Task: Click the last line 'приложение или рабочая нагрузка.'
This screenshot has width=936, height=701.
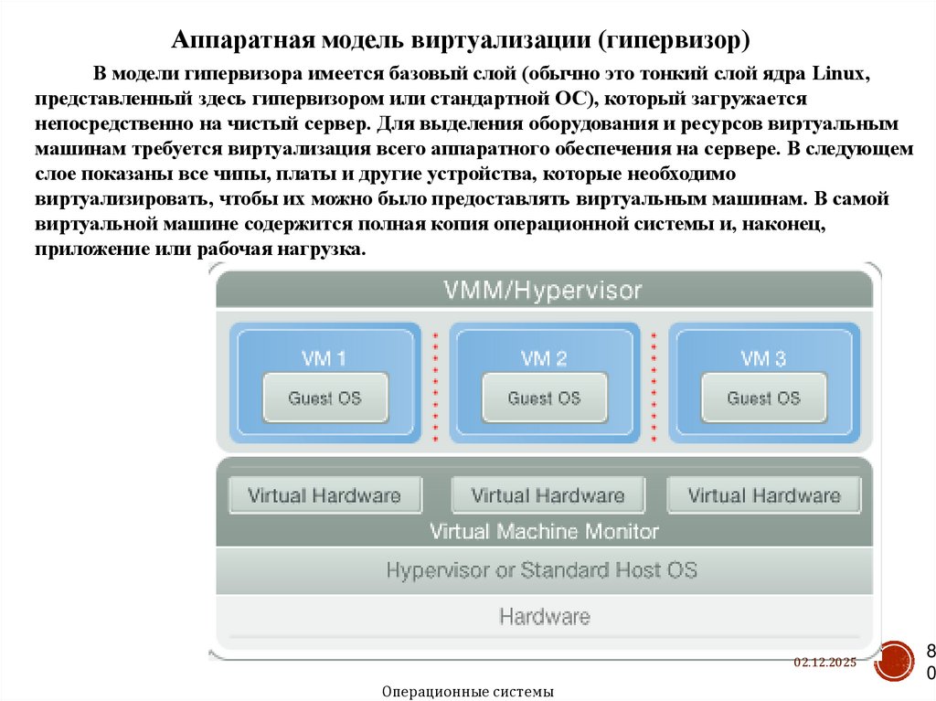Action: point(200,249)
